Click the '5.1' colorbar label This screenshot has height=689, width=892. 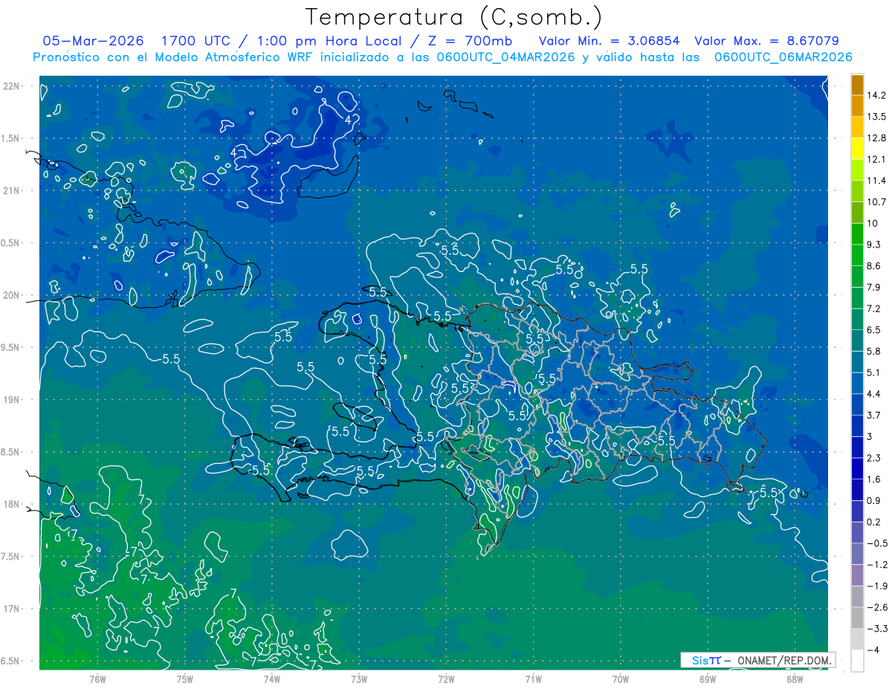pos(873,372)
